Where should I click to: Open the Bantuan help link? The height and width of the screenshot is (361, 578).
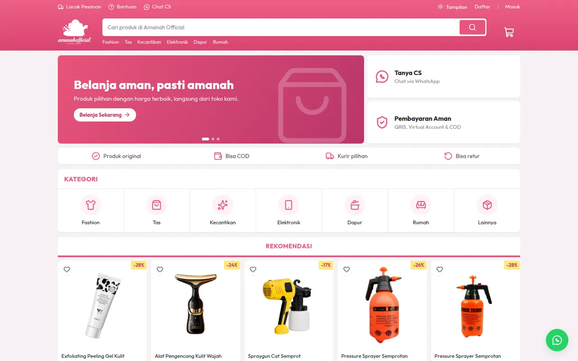[x=122, y=7]
